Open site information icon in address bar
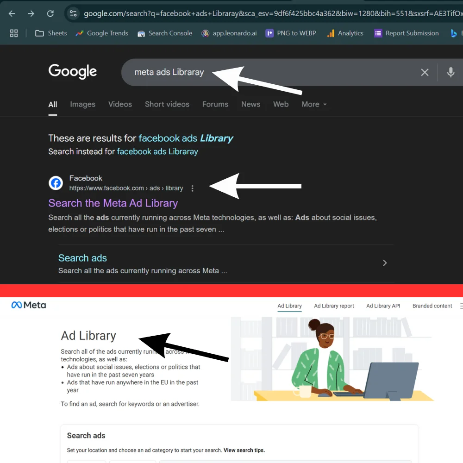Viewport: 463px width, 463px height. point(73,13)
